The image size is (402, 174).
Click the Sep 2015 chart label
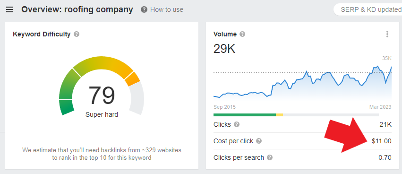pyautogui.click(x=224, y=107)
